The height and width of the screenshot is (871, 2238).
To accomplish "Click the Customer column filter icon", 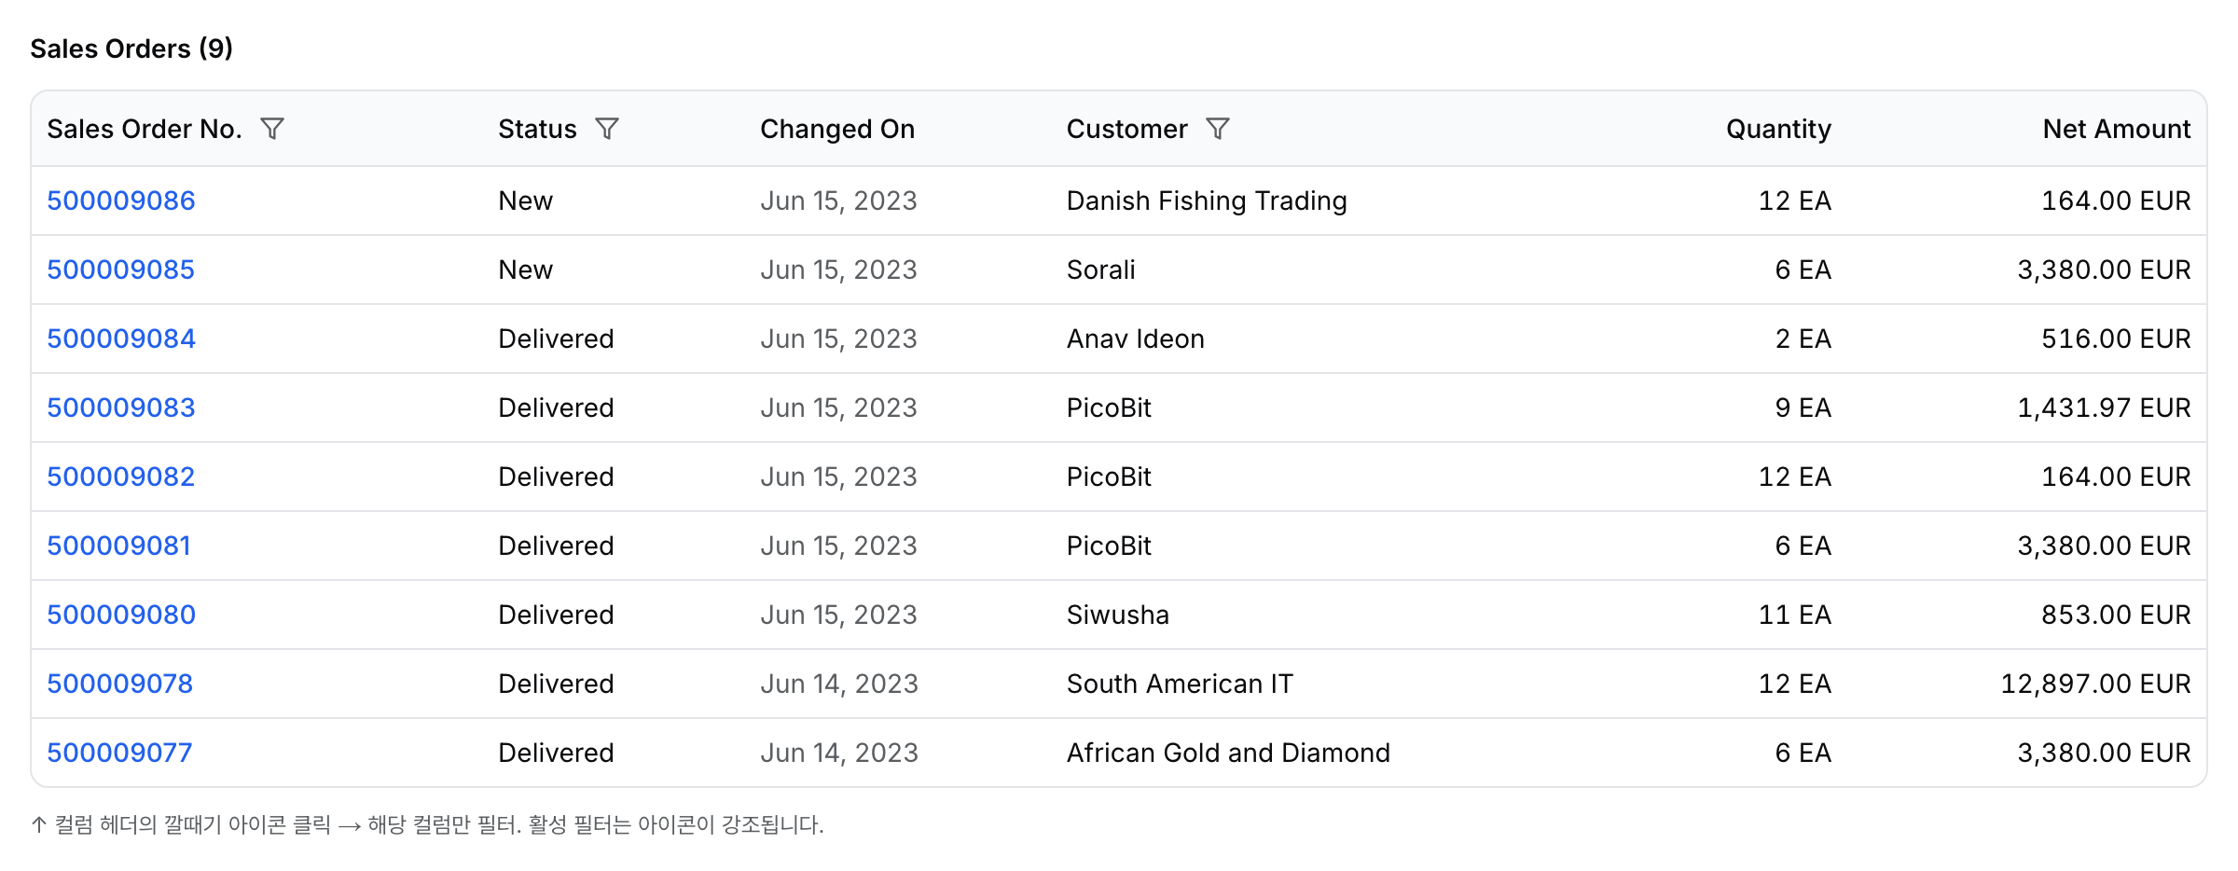I will [1218, 129].
